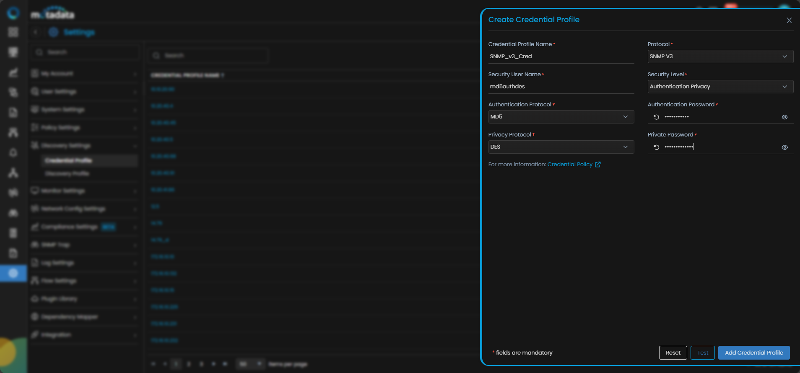Expand the User Settings section
Image resolution: width=800 pixels, height=373 pixels.
pyautogui.click(x=84, y=92)
